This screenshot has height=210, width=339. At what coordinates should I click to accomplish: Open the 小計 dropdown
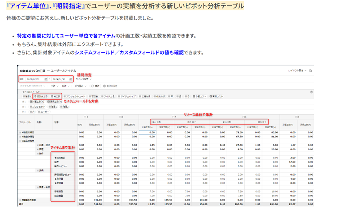pyautogui.click(x=55, y=86)
